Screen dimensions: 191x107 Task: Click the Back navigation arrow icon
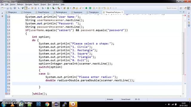pyautogui.click(x=108, y=8)
